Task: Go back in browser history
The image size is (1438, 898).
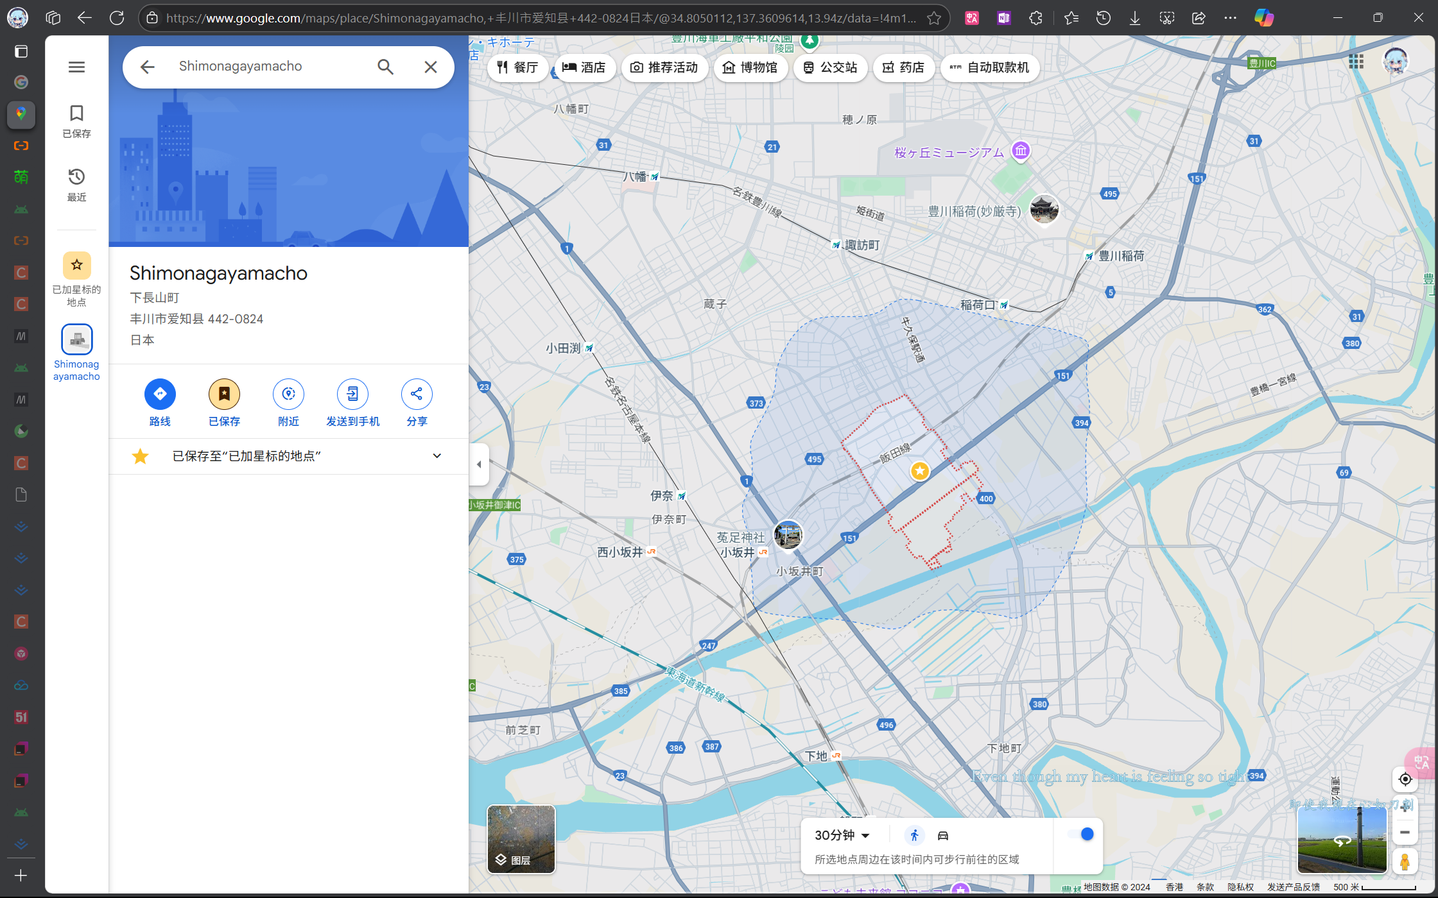Action: (x=85, y=18)
